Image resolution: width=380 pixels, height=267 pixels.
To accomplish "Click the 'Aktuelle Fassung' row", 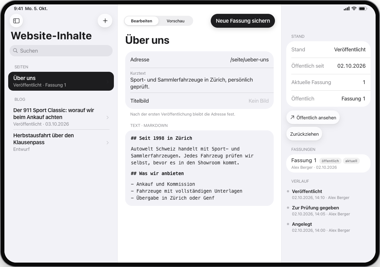I will (328, 82).
